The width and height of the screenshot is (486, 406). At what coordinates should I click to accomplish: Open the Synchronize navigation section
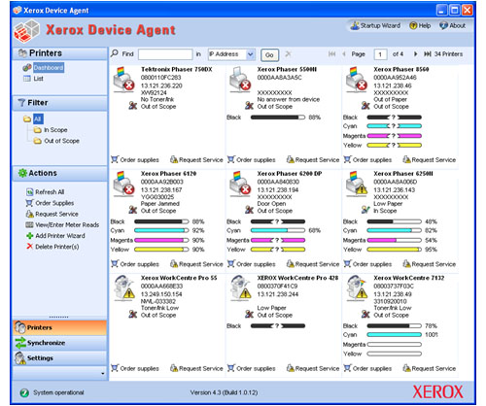pyautogui.click(x=60, y=343)
